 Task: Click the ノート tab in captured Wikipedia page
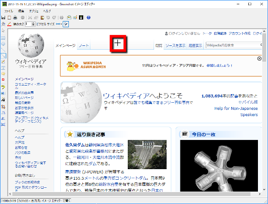[x=84, y=45]
